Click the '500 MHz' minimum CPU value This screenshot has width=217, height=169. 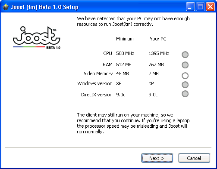(x=125, y=53)
